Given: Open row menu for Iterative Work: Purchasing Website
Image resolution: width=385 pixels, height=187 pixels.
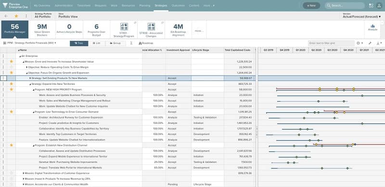Looking at the screenshot, I should (x=3, y=162).
